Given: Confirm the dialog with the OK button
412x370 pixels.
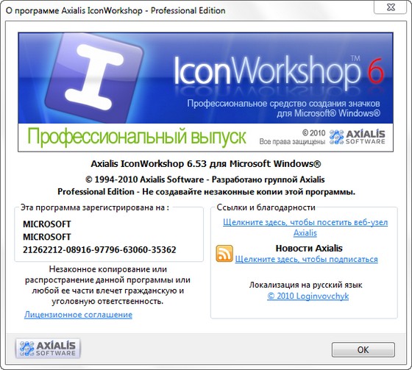Looking at the screenshot, I should point(363,349).
